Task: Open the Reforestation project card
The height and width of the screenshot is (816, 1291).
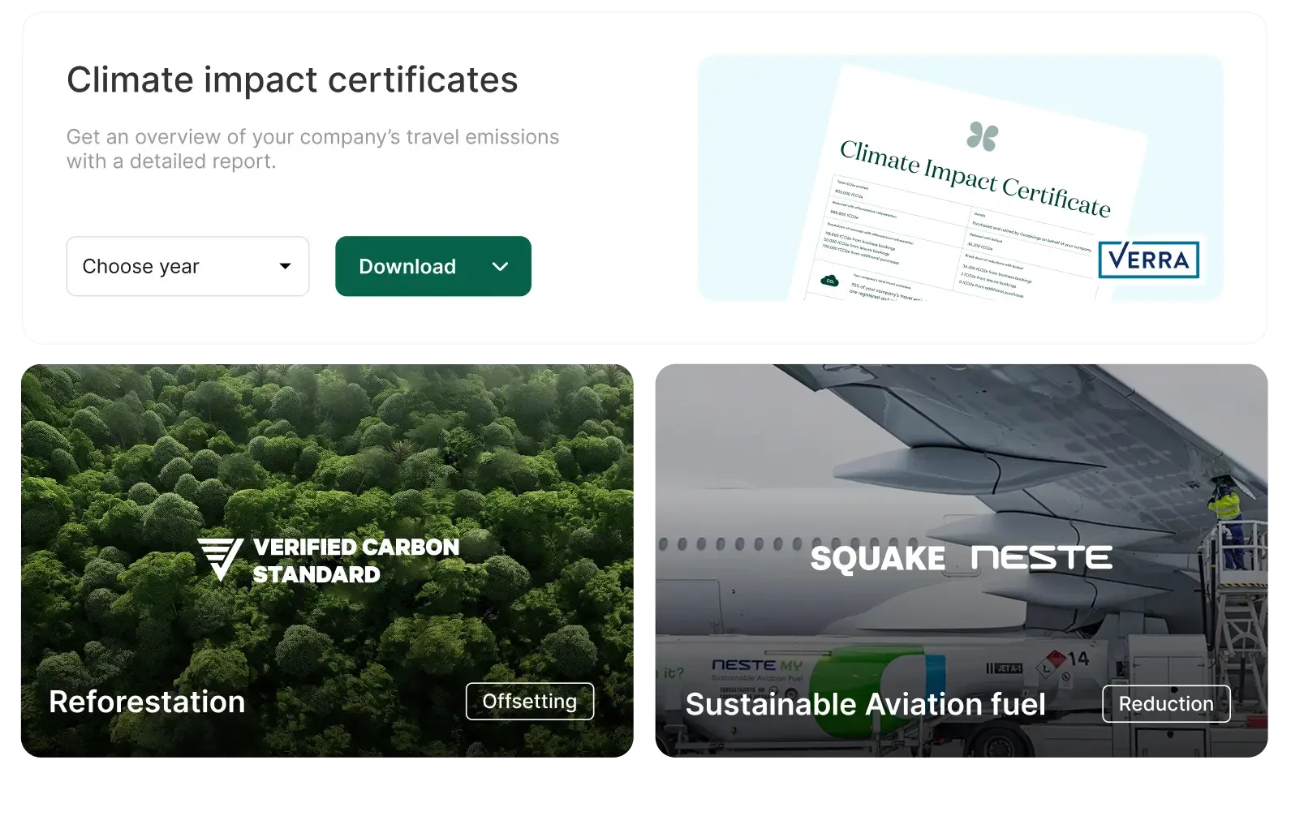Action: tap(327, 560)
